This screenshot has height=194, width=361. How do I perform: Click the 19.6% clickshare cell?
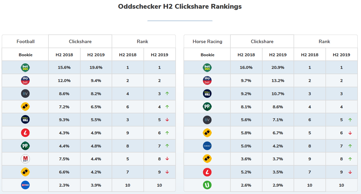96,68
